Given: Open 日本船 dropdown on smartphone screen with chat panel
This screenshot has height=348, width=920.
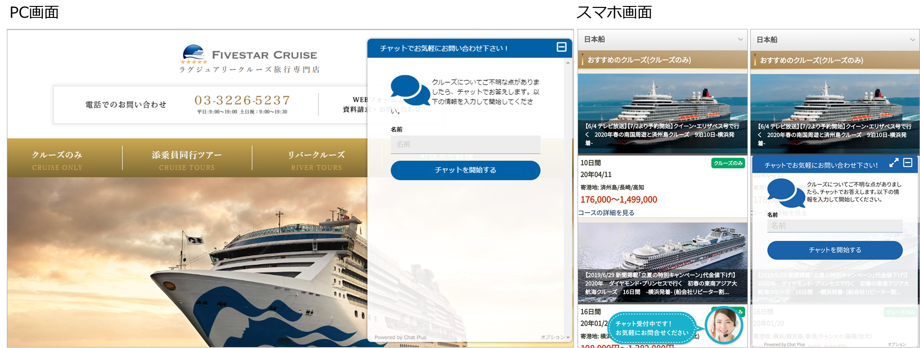Looking at the screenshot, I should coord(835,40).
